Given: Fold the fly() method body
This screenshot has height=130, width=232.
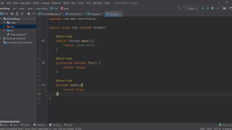Looking at the screenshot, I should [x=48, y=63].
